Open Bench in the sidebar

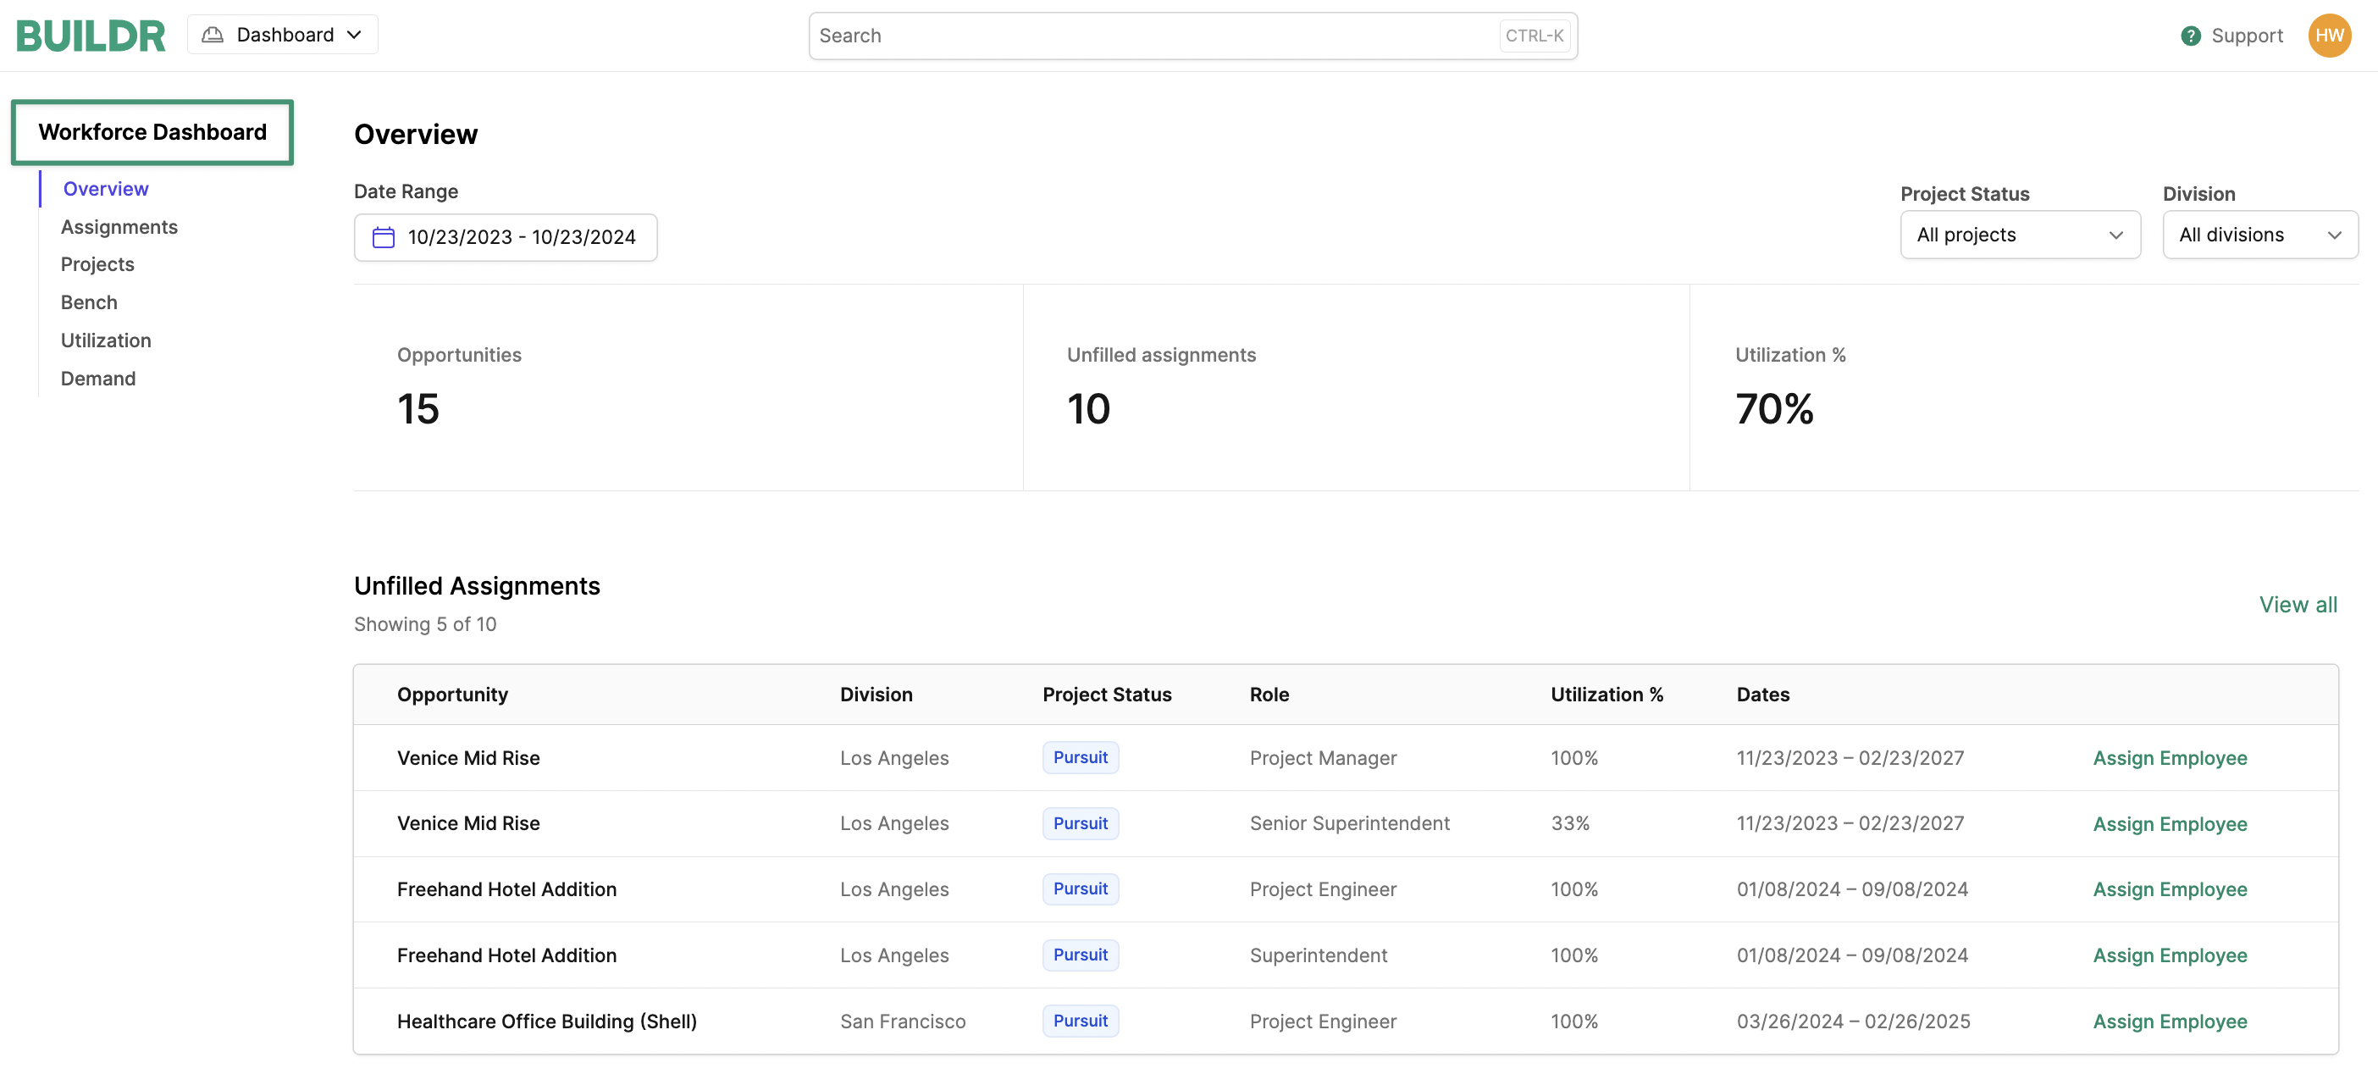pos(89,302)
